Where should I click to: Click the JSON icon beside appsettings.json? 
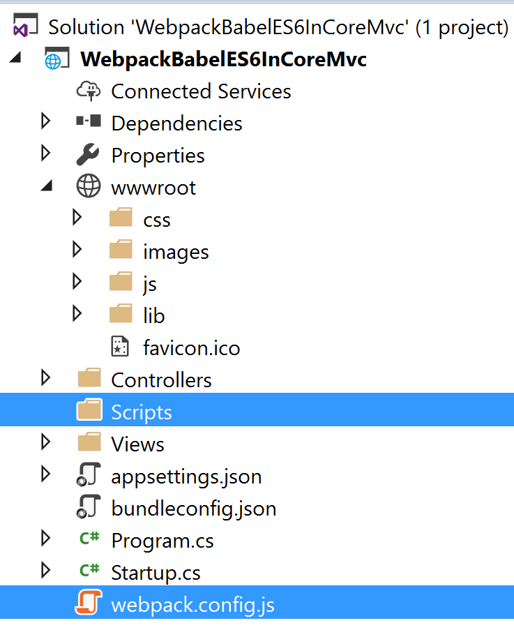pyautogui.click(x=89, y=476)
